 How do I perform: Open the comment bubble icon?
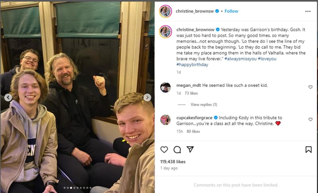pyautogui.click(x=177, y=150)
